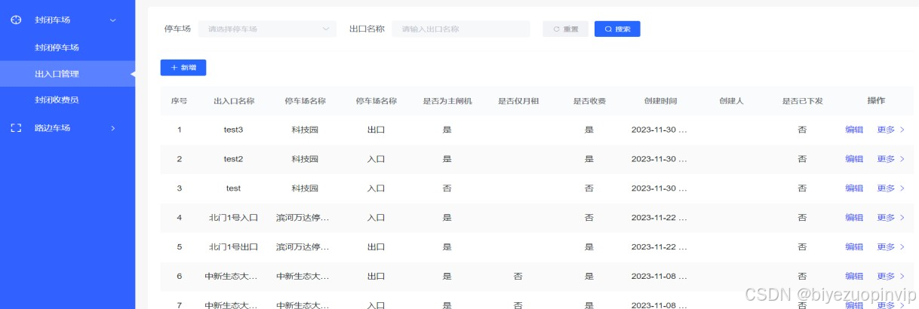The width and height of the screenshot is (919, 309).
Task: Edit the 北门1号出口 row
Action: [854, 247]
